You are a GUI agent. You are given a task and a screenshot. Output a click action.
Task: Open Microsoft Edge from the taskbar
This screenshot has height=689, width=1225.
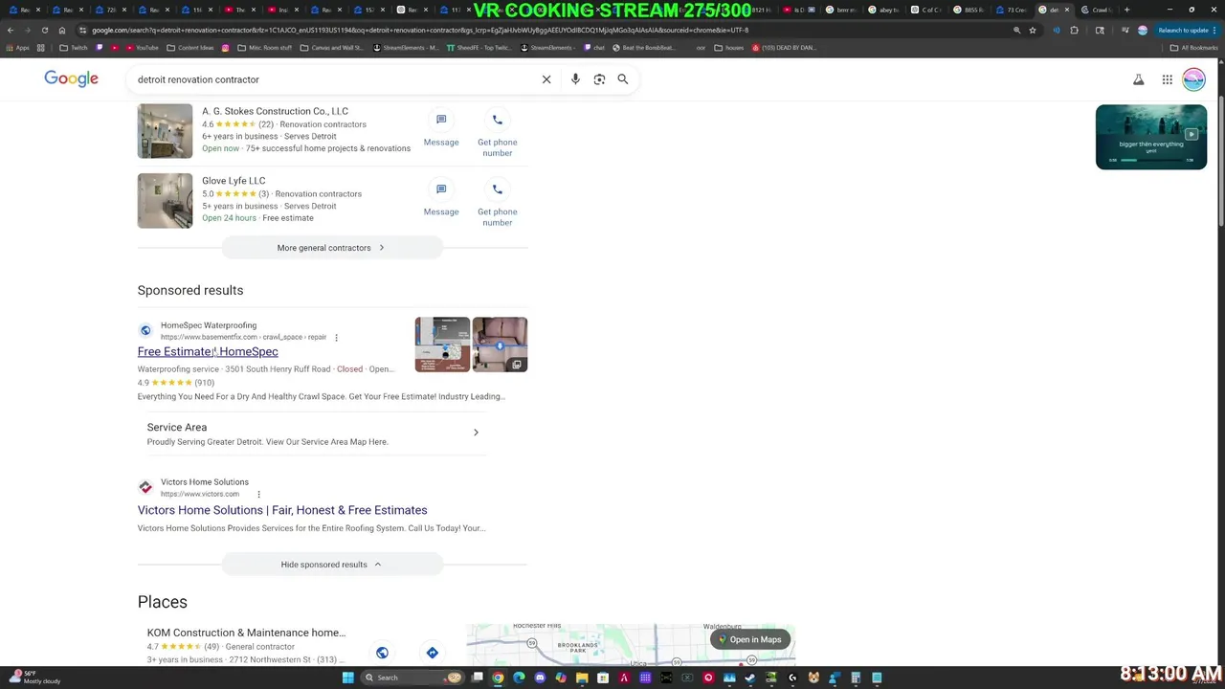coord(519,678)
